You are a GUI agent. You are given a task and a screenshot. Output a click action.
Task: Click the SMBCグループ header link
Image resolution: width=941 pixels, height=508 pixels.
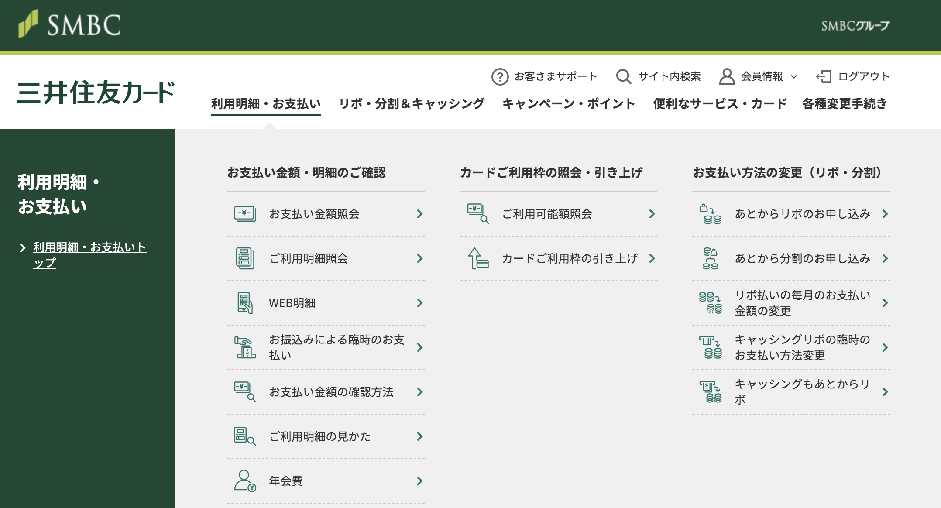click(855, 26)
